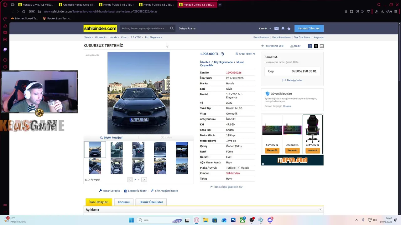Screen dimensions: 401x225
Task: Click the browser address bar URL
Action: [101, 12]
